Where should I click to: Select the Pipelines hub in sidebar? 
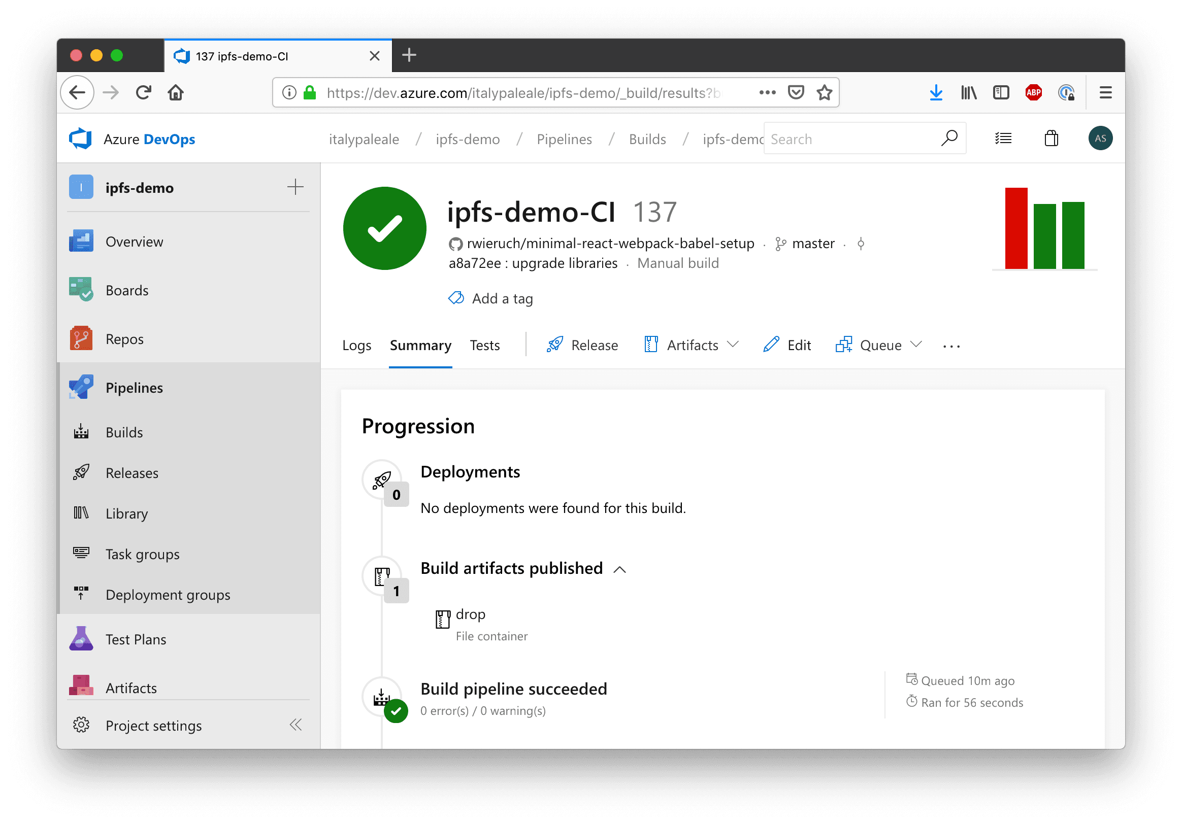188,387
